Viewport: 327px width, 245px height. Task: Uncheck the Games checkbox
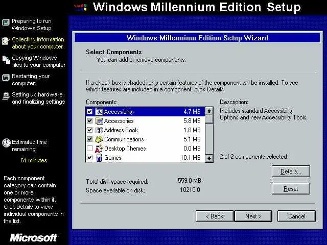point(90,158)
